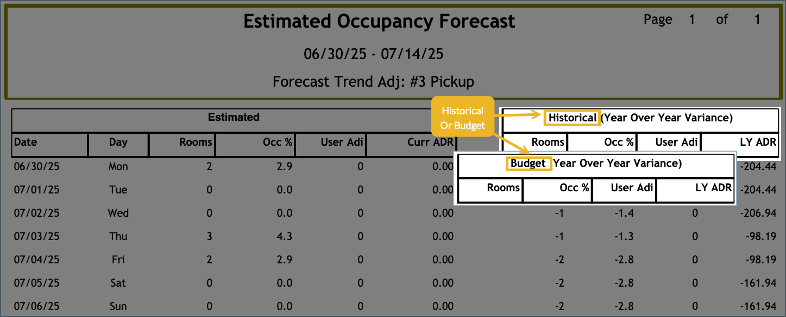
Task: Click the Estimated Occupancy Forecast title
Action: pyautogui.click(x=379, y=22)
